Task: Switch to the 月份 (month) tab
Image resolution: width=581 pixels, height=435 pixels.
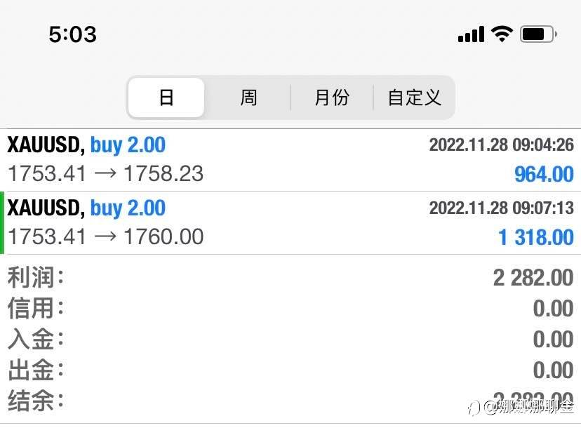Action: (331, 98)
